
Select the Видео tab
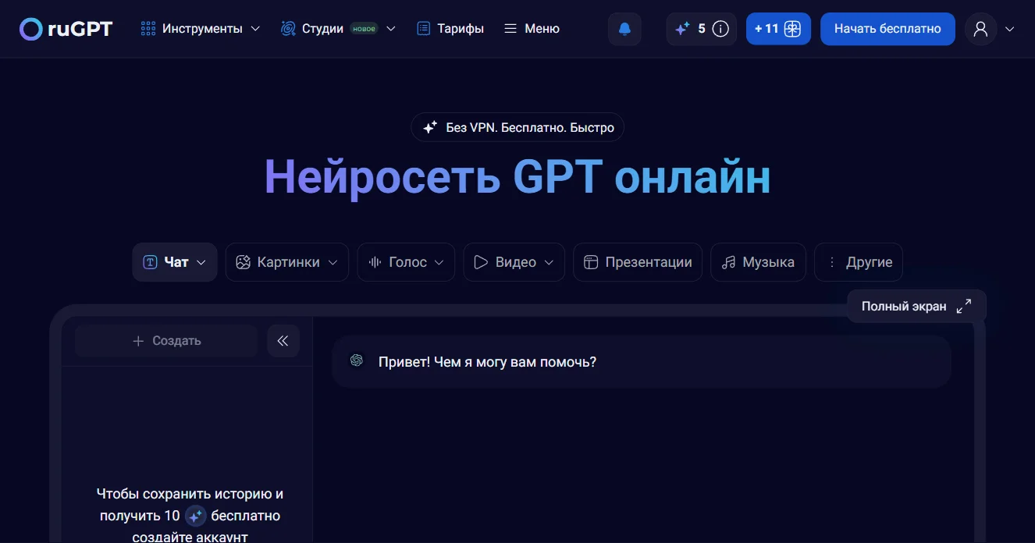click(x=514, y=262)
